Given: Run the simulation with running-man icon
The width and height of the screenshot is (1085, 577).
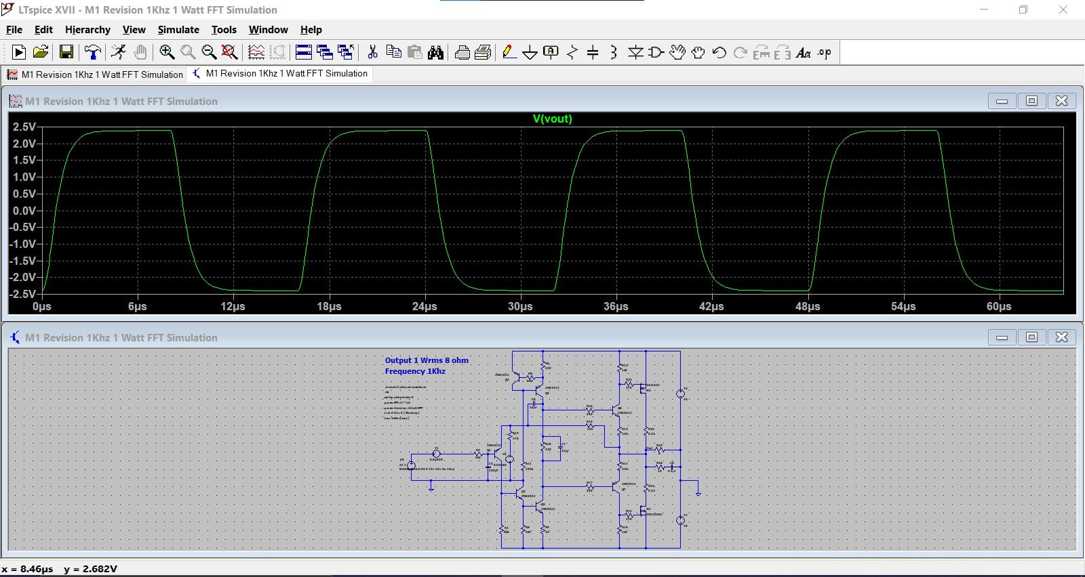Looking at the screenshot, I should coord(119,52).
